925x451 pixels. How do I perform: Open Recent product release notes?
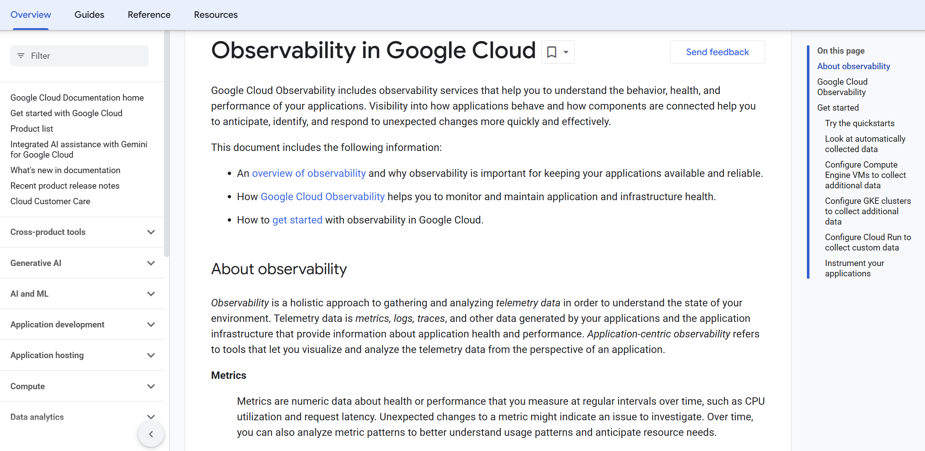(x=65, y=185)
